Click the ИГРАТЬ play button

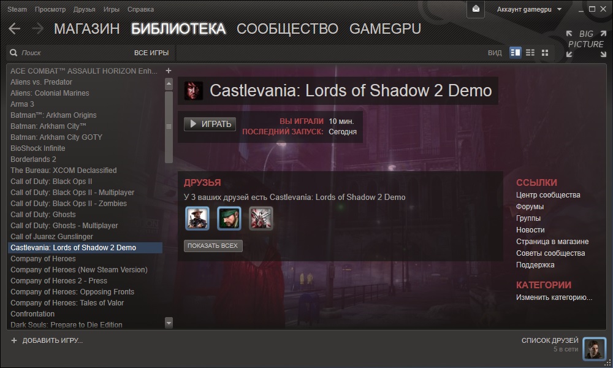(210, 124)
